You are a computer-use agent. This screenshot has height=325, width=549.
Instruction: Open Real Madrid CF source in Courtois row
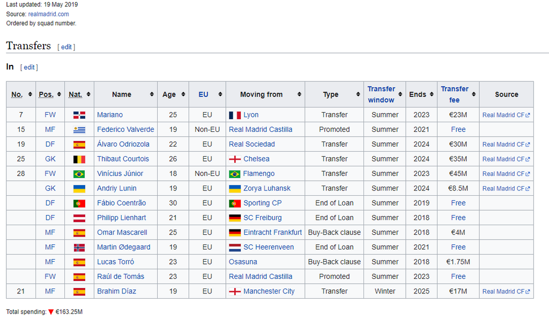506,159
